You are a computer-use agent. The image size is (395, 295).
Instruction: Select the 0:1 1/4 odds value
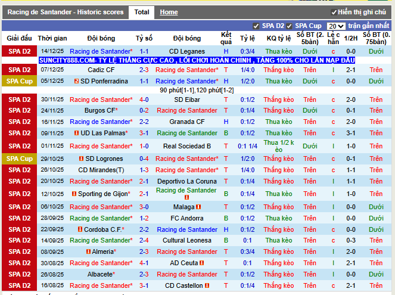(247, 146)
